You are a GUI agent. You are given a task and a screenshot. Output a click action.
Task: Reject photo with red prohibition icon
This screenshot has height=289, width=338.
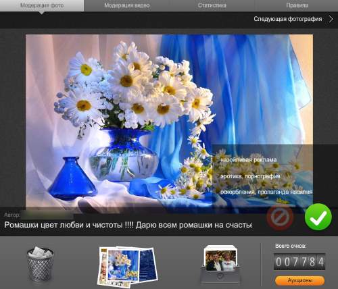[280, 217]
